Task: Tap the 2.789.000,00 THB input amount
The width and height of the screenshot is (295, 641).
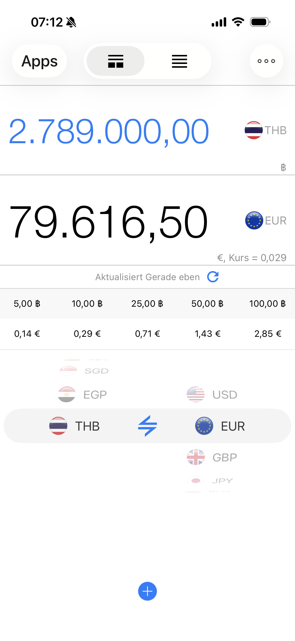Action: [x=109, y=131]
